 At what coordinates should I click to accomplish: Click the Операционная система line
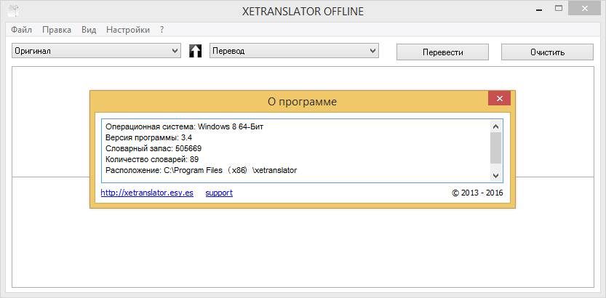coord(184,126)
